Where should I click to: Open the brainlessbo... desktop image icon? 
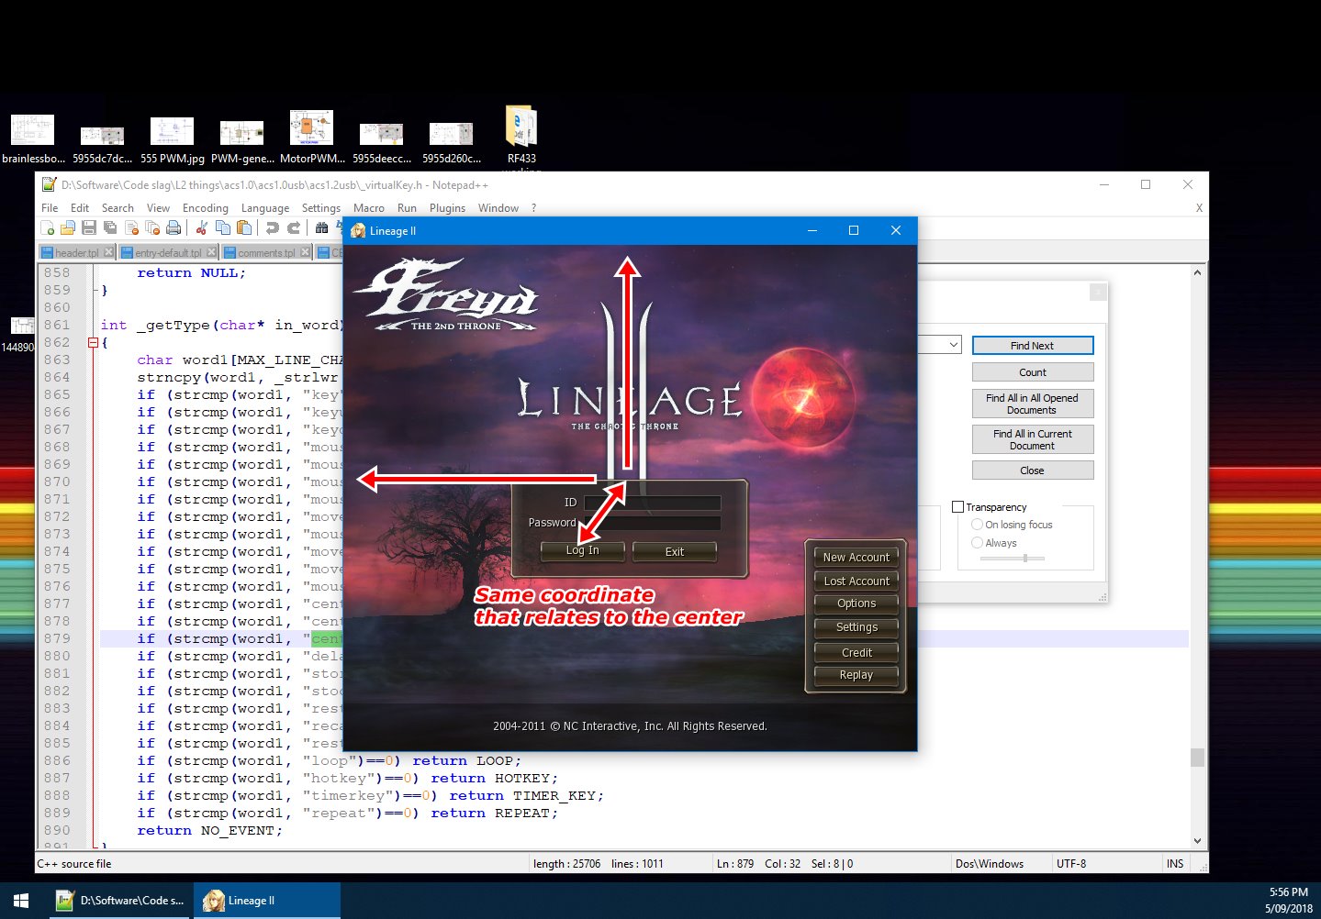point(33,138)
